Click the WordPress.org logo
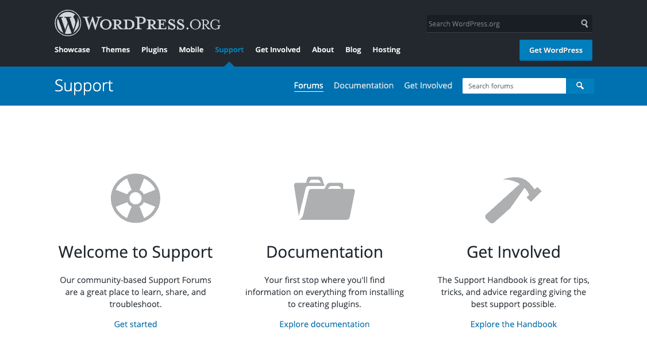 click(138, 23)
